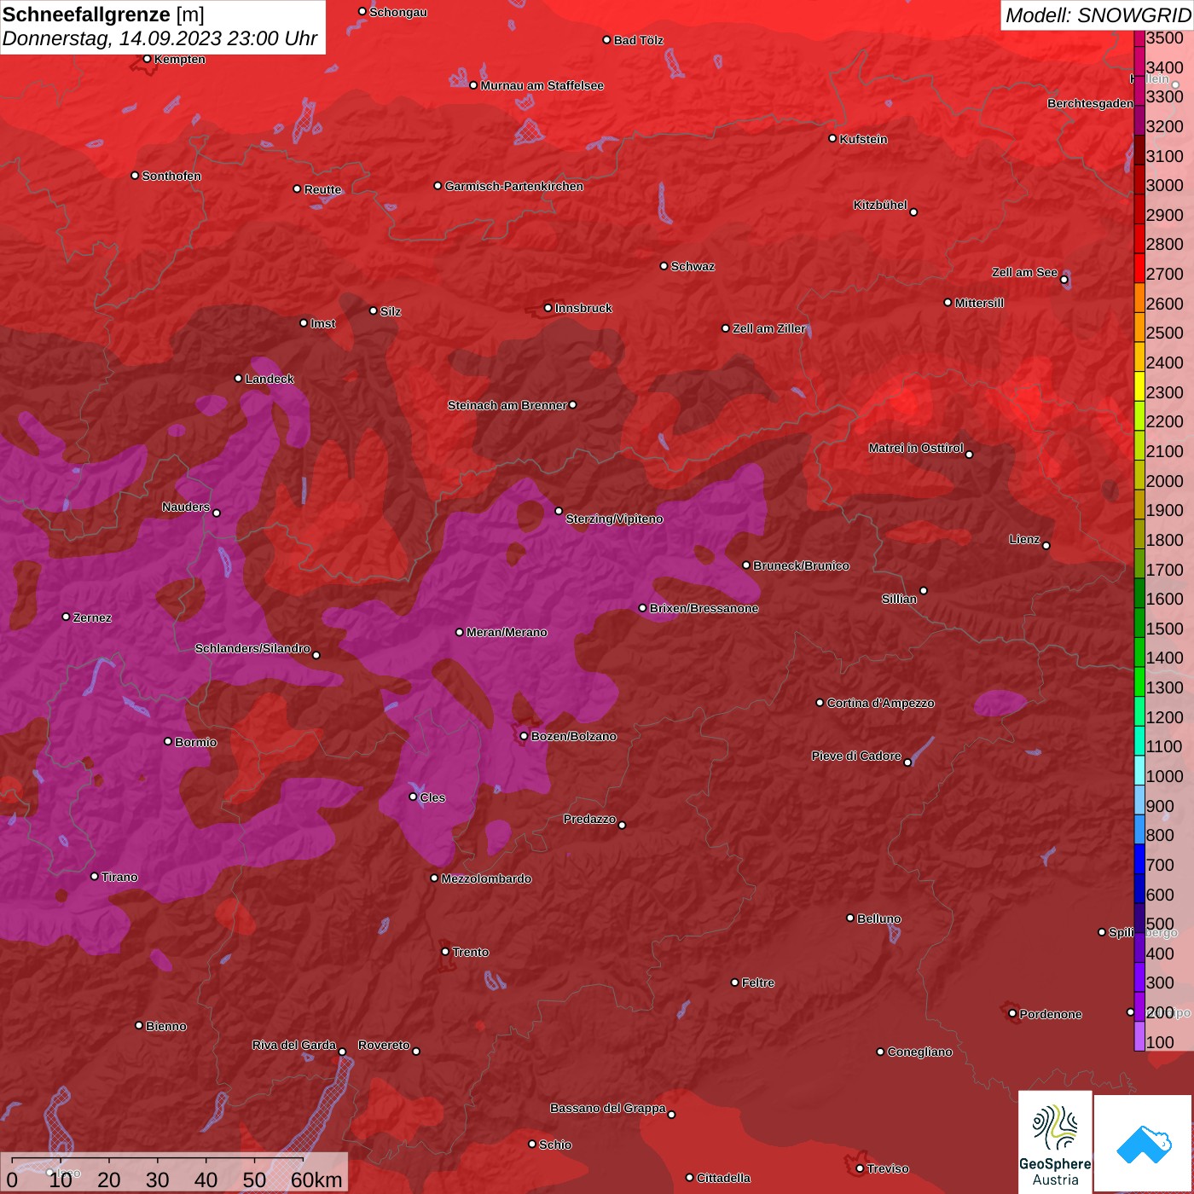Viewport: 1194px width, 1194px height.
Task: Click the Schongau label
Action: [x=398, y=12]
